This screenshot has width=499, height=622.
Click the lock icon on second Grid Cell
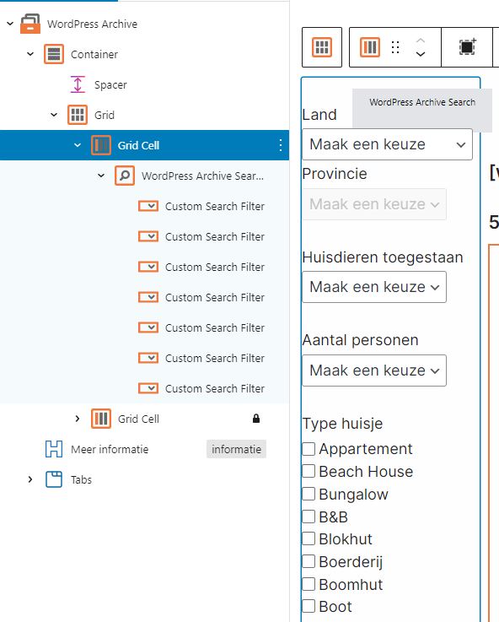tap(256, 419)
